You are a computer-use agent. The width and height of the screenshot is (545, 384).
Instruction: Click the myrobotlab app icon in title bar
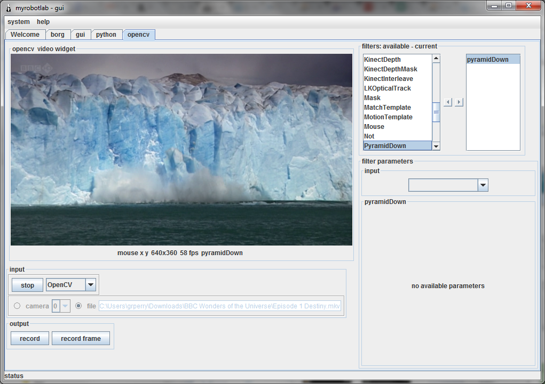pos(9,7)
